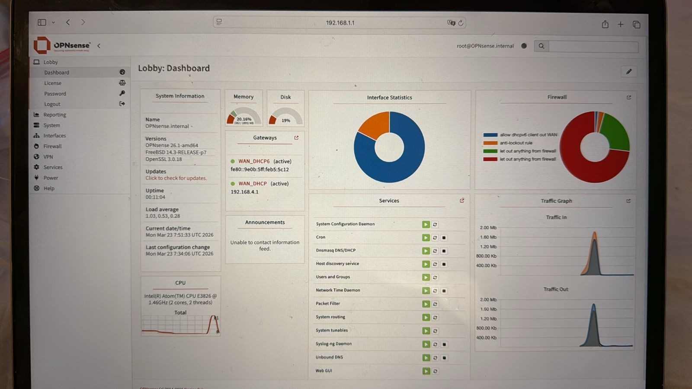Open the browser sidebar options dropdown arrow
The width and height of the screenshot is (692, 389).
point(53,22)
